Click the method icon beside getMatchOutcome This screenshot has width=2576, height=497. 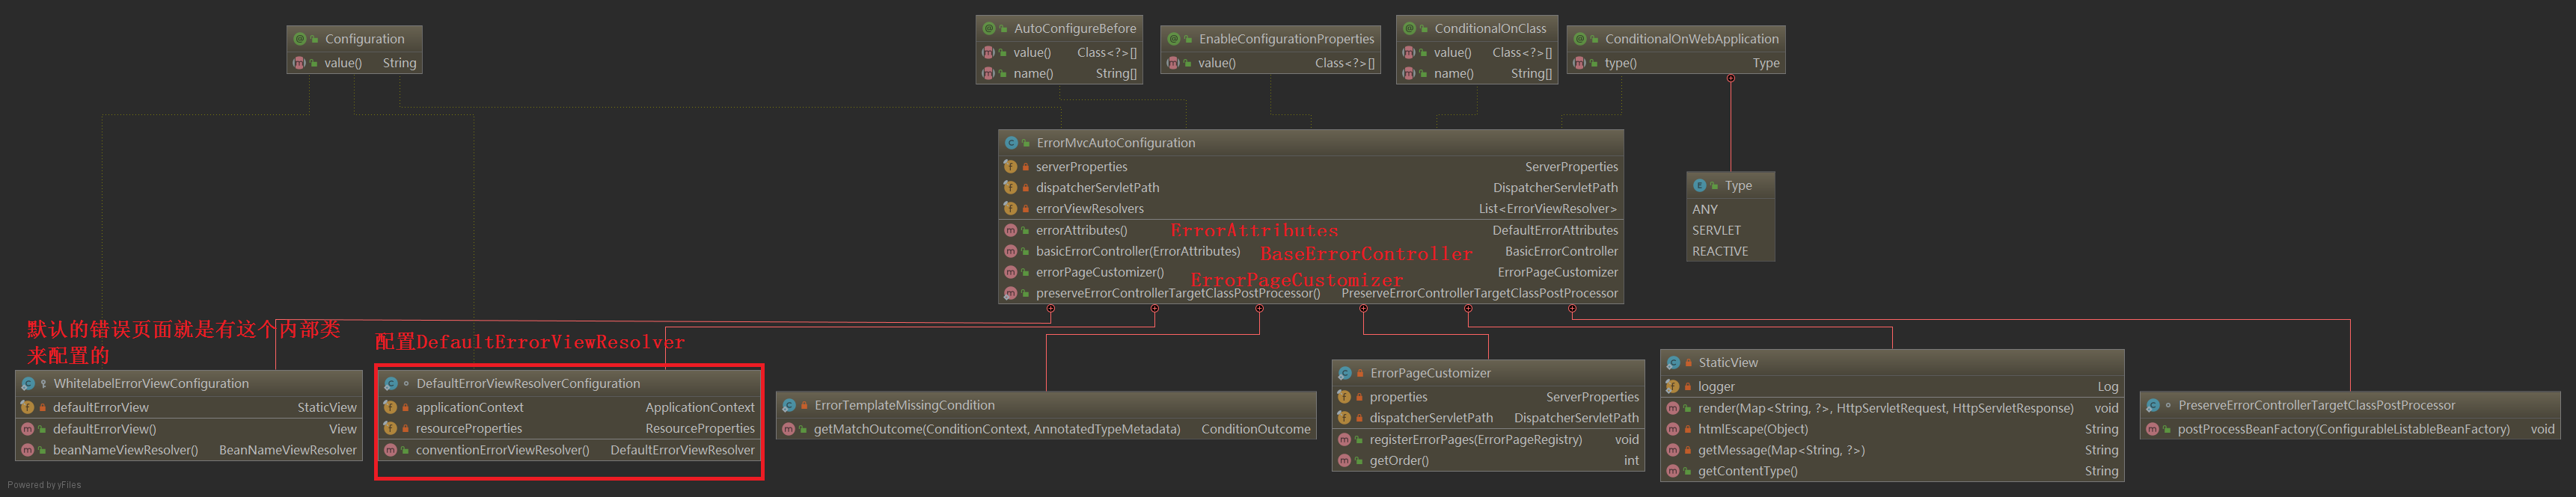click(788, 430)
